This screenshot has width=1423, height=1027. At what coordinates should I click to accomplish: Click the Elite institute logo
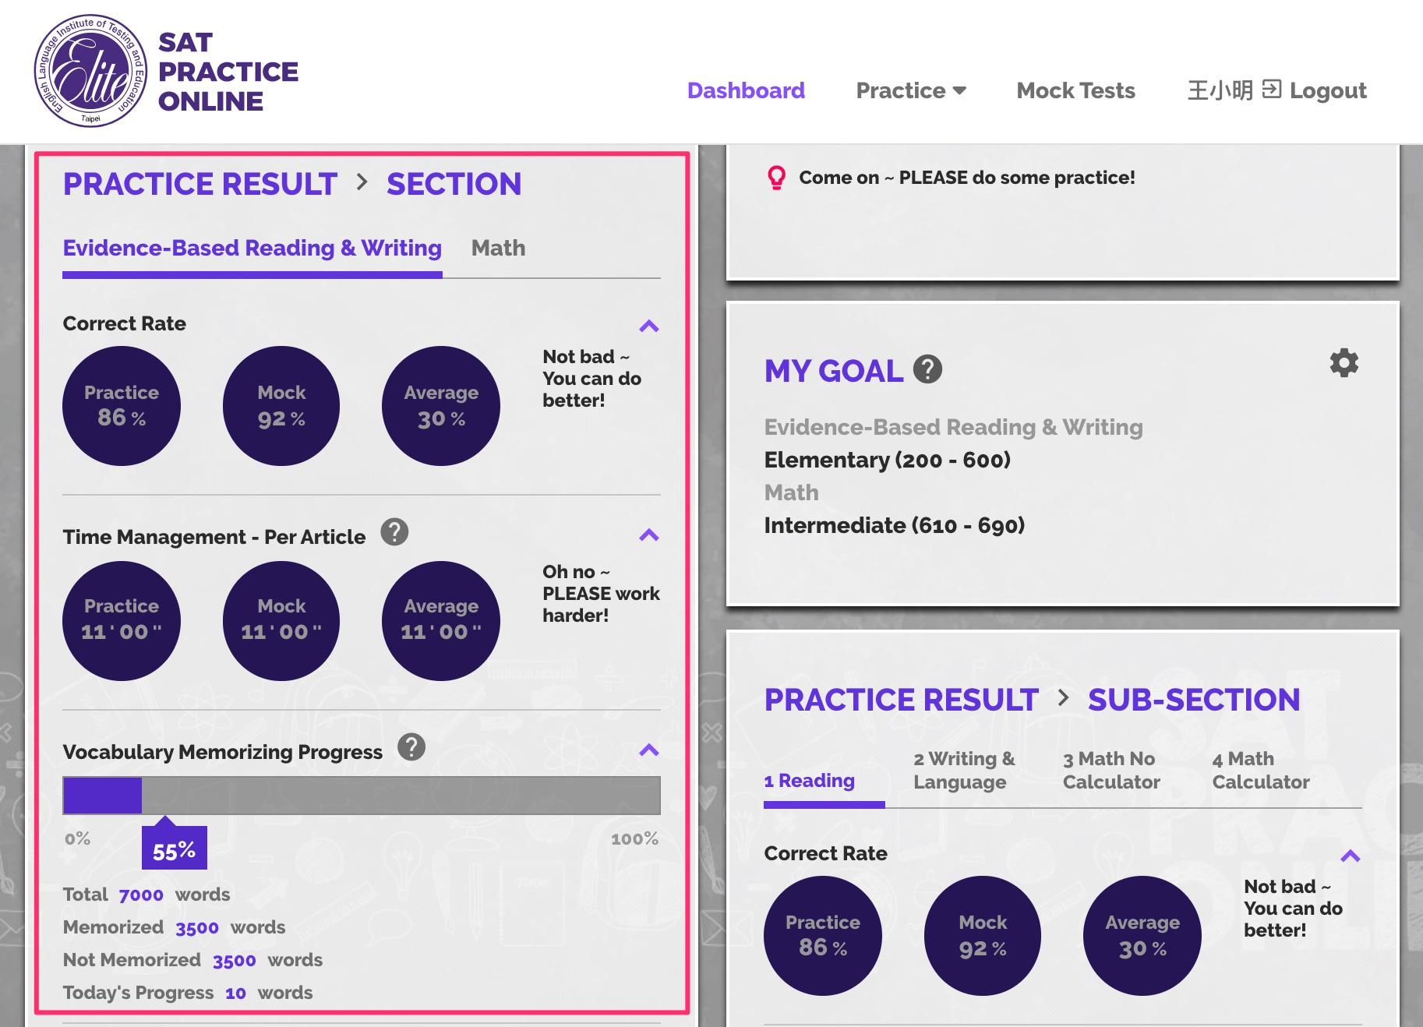90,72
